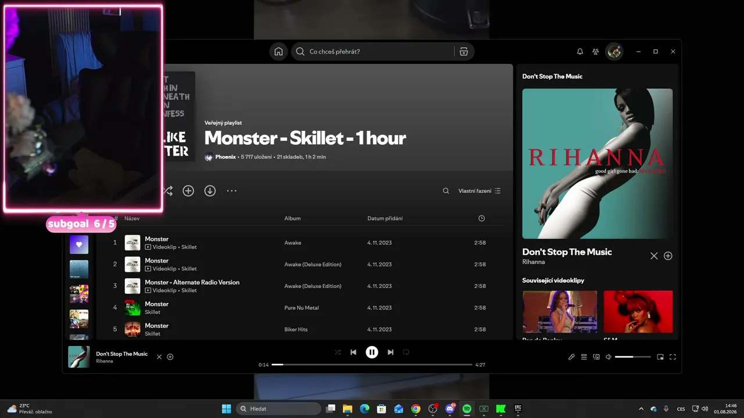Open File Explorer from the taskbar
Screen dimensions: 744x418
point(348,409)
